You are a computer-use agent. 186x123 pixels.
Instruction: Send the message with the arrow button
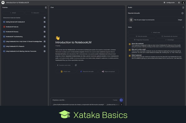point(121,100)
